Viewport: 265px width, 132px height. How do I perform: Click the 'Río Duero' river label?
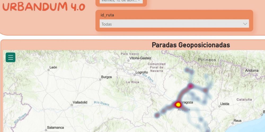(x=101, y=103)
